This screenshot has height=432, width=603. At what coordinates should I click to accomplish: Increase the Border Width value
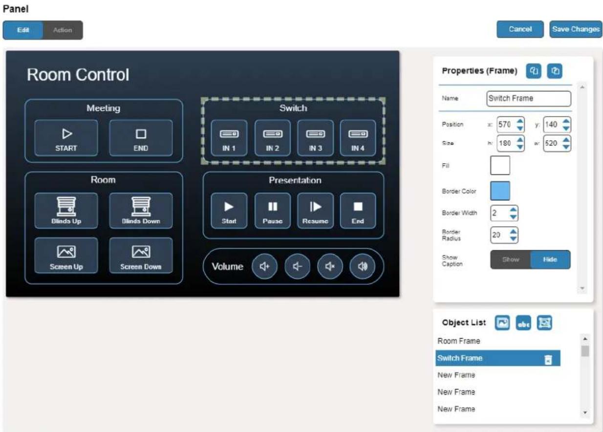pos(513,209)
